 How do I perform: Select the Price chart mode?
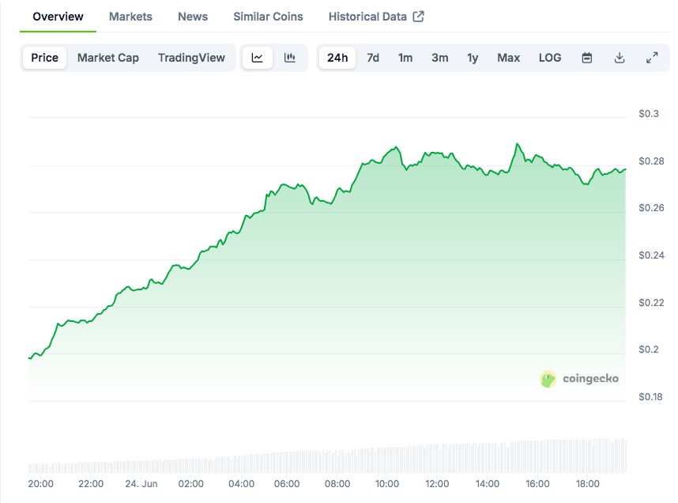pos(44,58)
